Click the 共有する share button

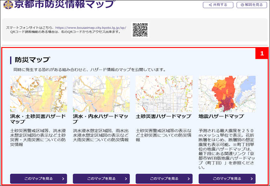click(x=218, y=5)
